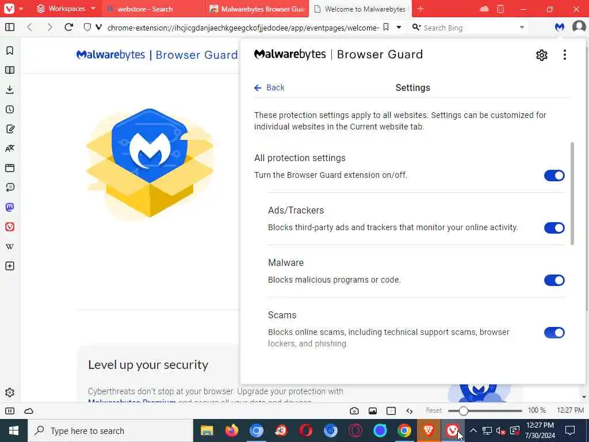Open Brave browser from the taskbar
Image resolution: width=589 pixels, height=442 pixels.
click(x=428, y=430)
